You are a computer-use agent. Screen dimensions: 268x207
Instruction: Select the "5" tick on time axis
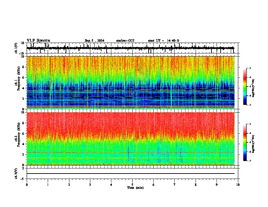pos(132,185)
